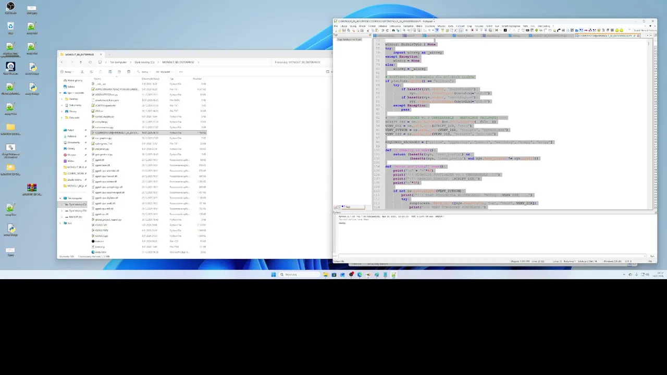667x375 pixels.
Task: Open File Explorer from the taskbar
Action: [x=325, y=274]
